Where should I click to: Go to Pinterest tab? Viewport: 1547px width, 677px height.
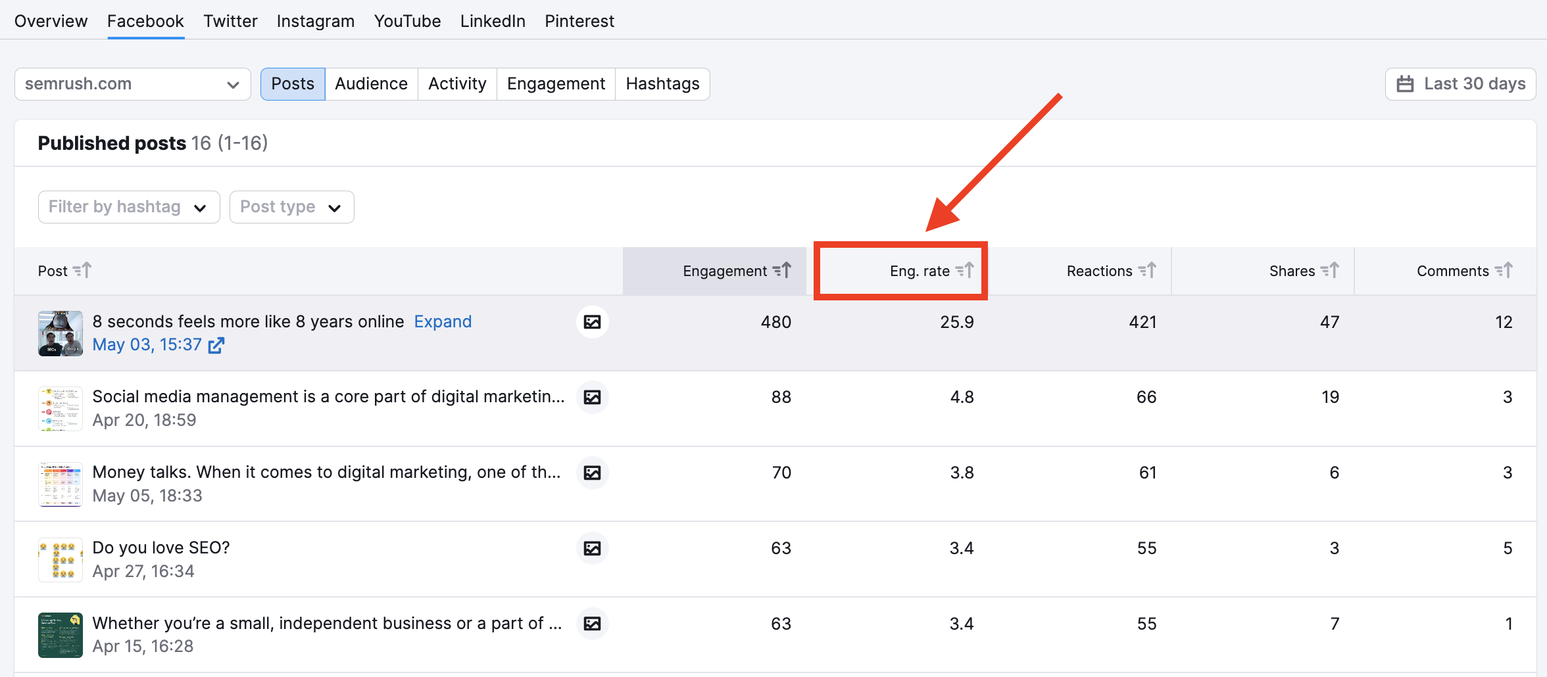coord(579,21)
